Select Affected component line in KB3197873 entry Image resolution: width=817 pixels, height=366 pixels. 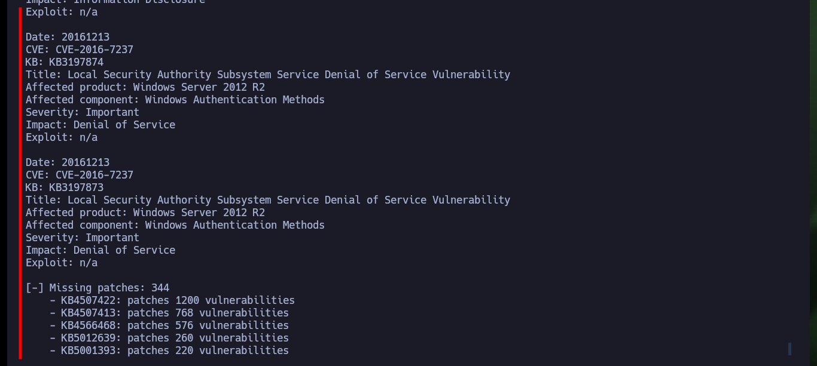[x=175, y=225]
